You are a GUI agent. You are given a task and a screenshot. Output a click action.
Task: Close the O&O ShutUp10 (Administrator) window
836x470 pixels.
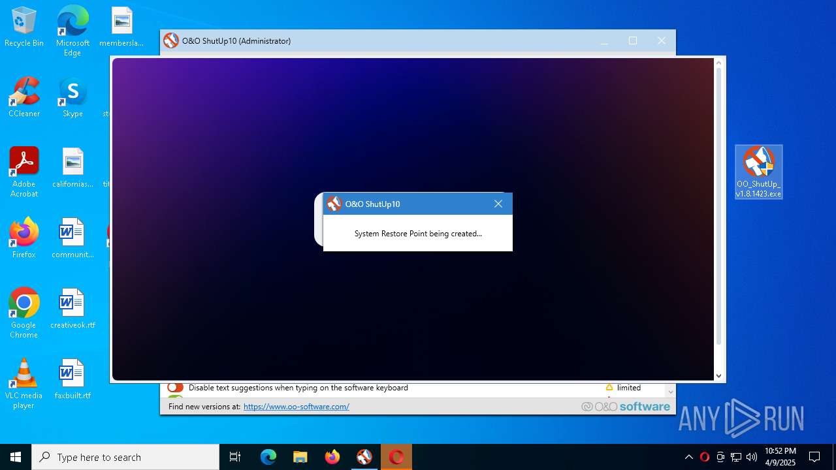[x=662, y=40]
